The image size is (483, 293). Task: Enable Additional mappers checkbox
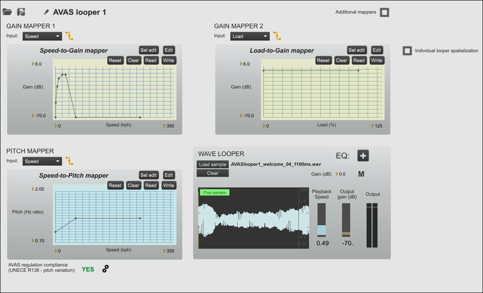click(385, 12)
